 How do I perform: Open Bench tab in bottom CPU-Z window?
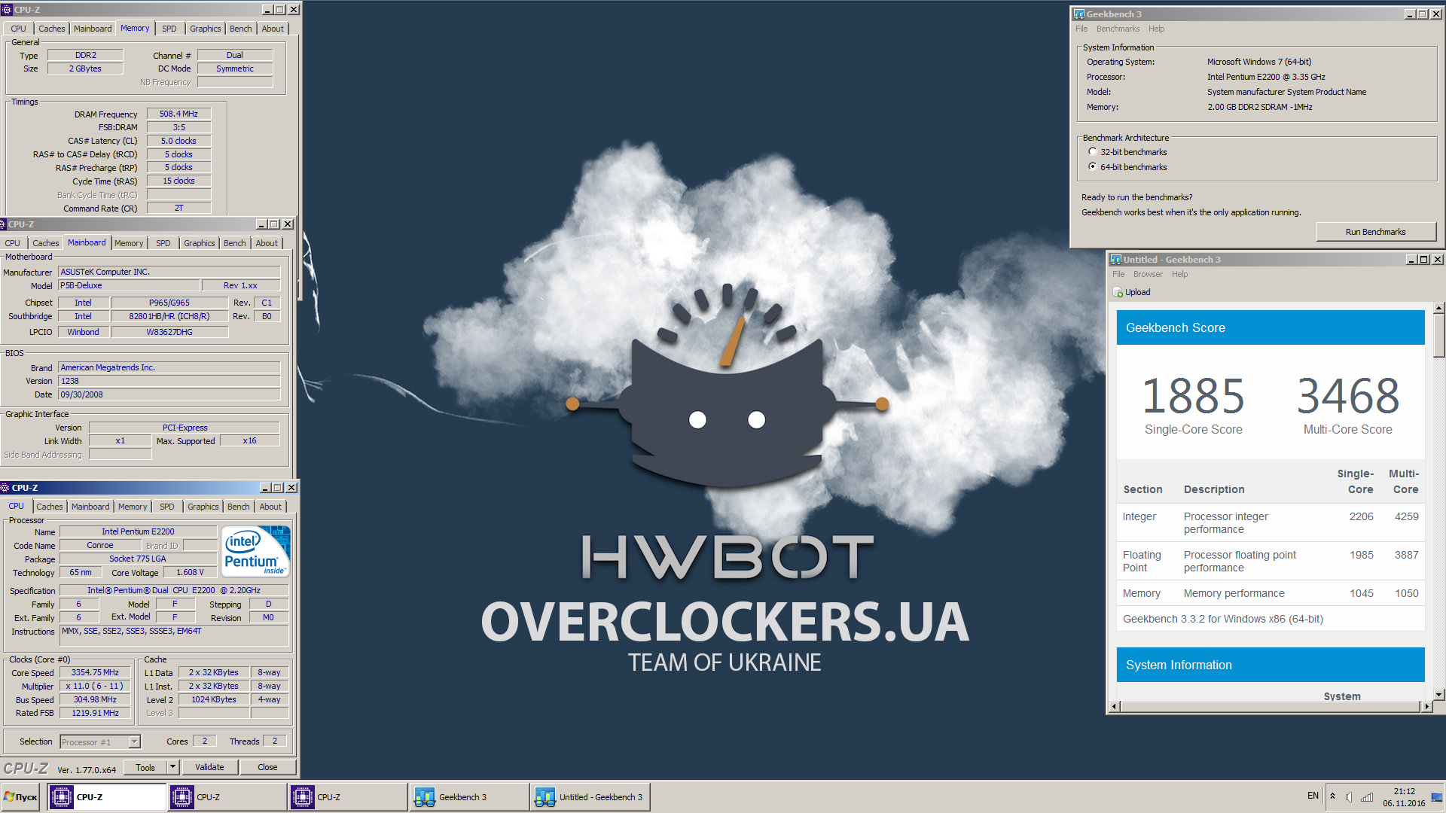click(239, 507)
